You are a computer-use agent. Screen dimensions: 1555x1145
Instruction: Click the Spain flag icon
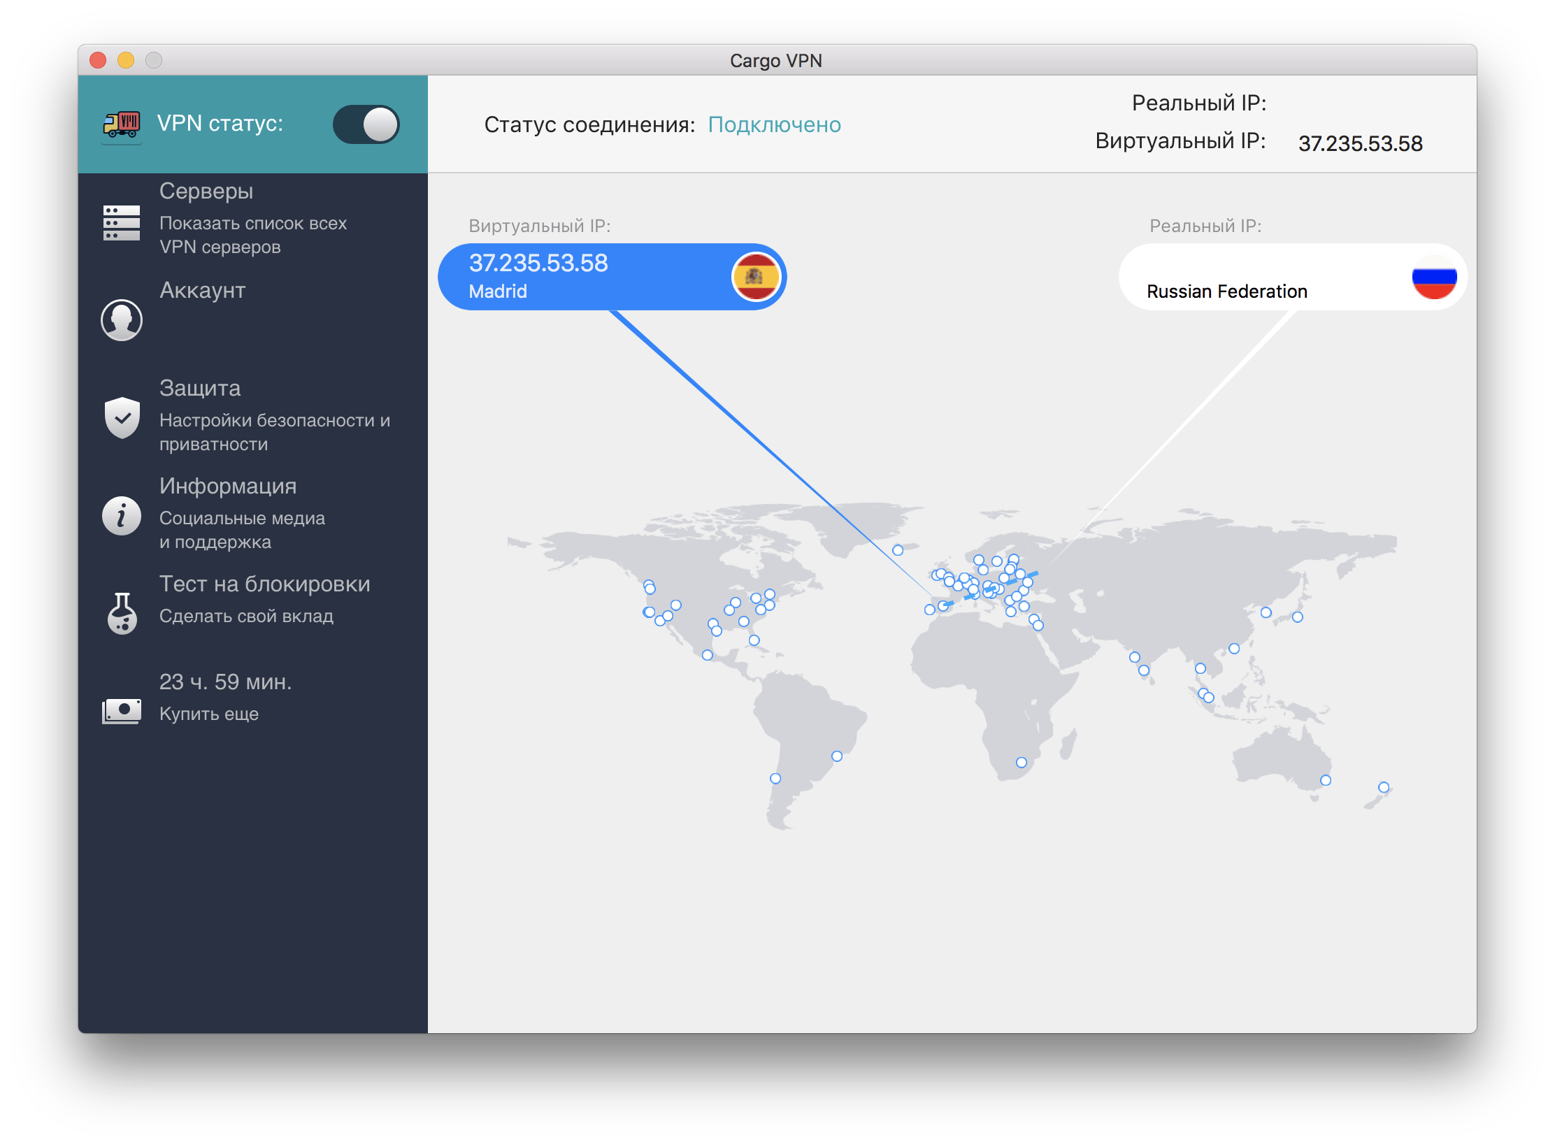(755, 277)
